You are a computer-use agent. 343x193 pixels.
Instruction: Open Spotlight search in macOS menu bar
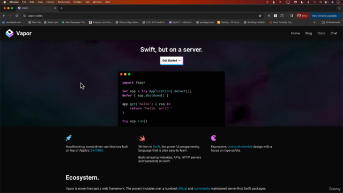pos(320,2)
